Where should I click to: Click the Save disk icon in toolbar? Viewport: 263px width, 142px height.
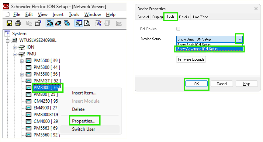click(x=9, y=23)
